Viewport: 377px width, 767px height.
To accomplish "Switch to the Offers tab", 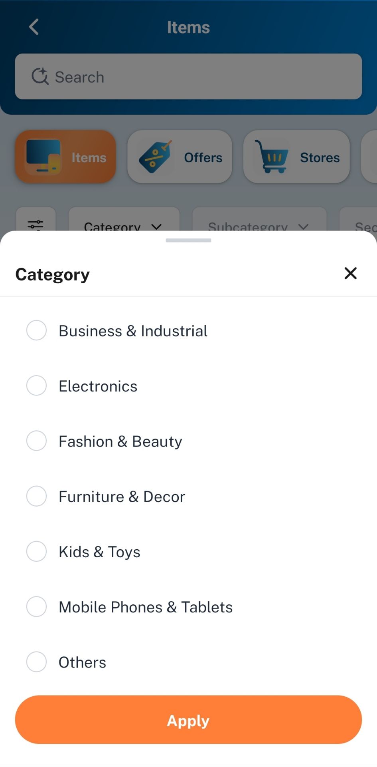I will [x=180, y=157].
